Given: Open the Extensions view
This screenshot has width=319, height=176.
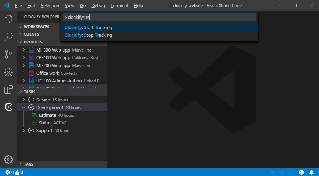Looking at the screenshot, I should click(x=8, y=89).
